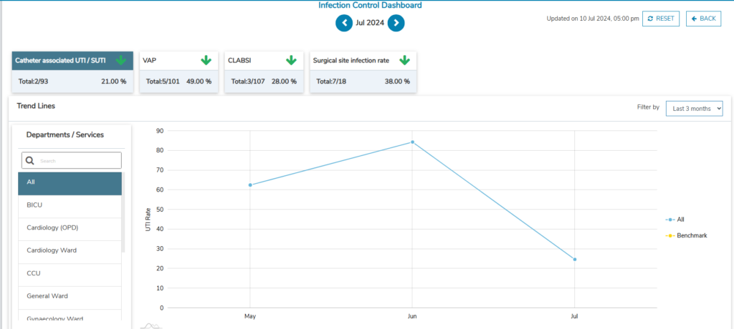Click the departments list scrollbar
This screenshot has width=734, height=329.
click(123, 215)
